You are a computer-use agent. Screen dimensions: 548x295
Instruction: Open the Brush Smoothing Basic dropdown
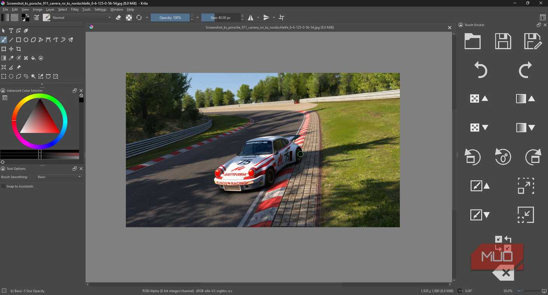coord(59,177)
